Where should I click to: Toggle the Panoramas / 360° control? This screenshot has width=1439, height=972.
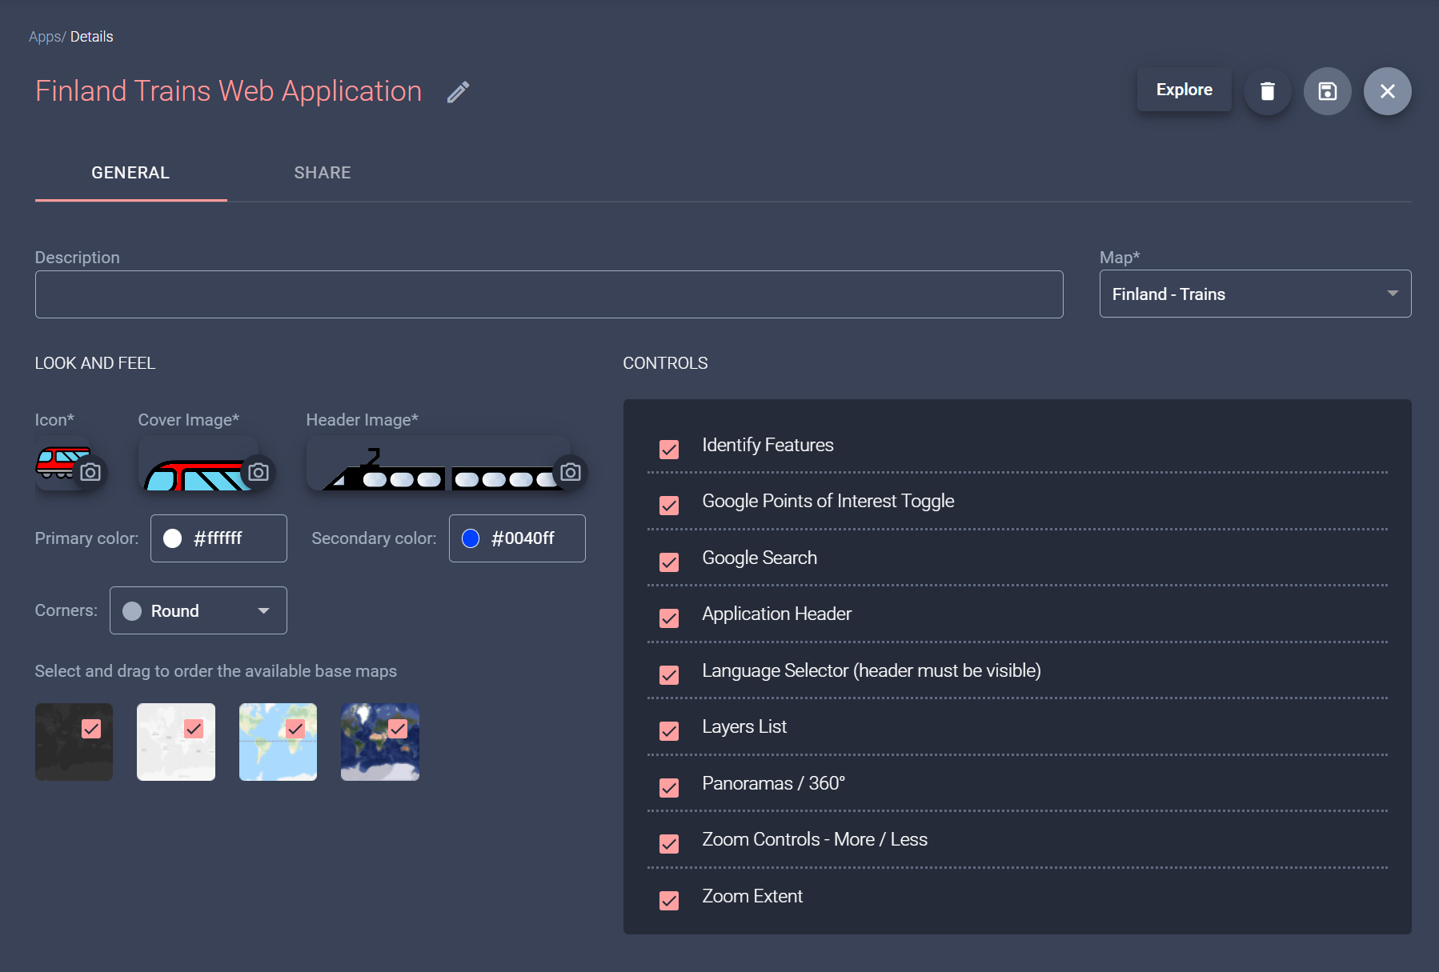669,788
